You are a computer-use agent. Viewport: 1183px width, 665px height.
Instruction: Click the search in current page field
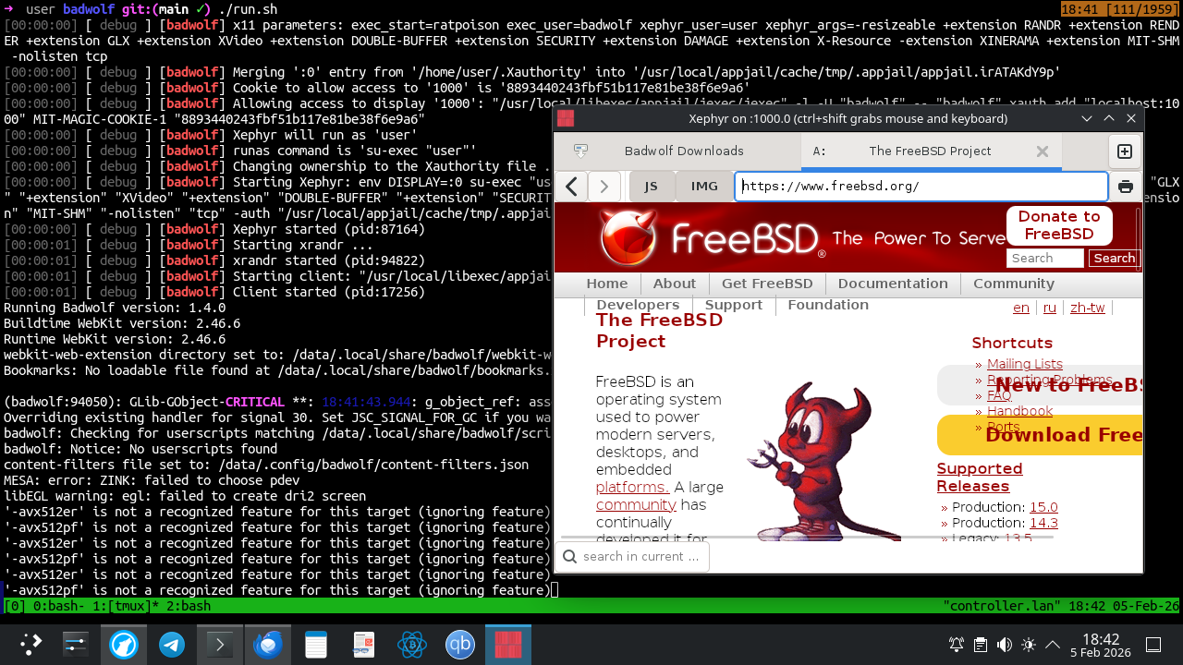(x=633, y=556)
